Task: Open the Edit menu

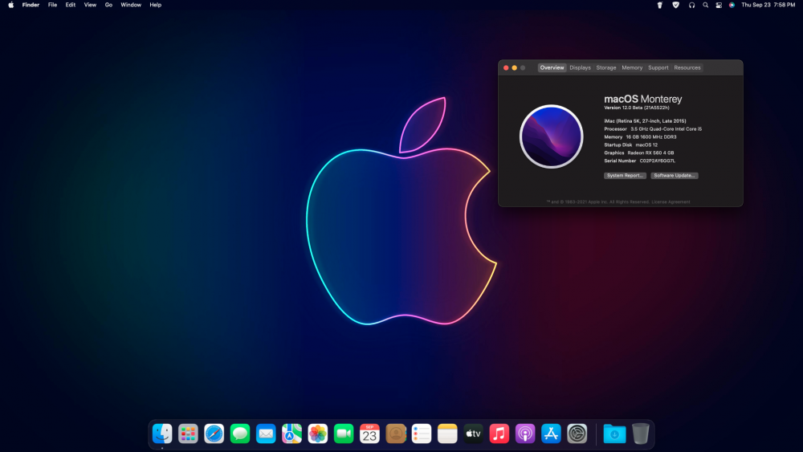Action: coord(70,5)
